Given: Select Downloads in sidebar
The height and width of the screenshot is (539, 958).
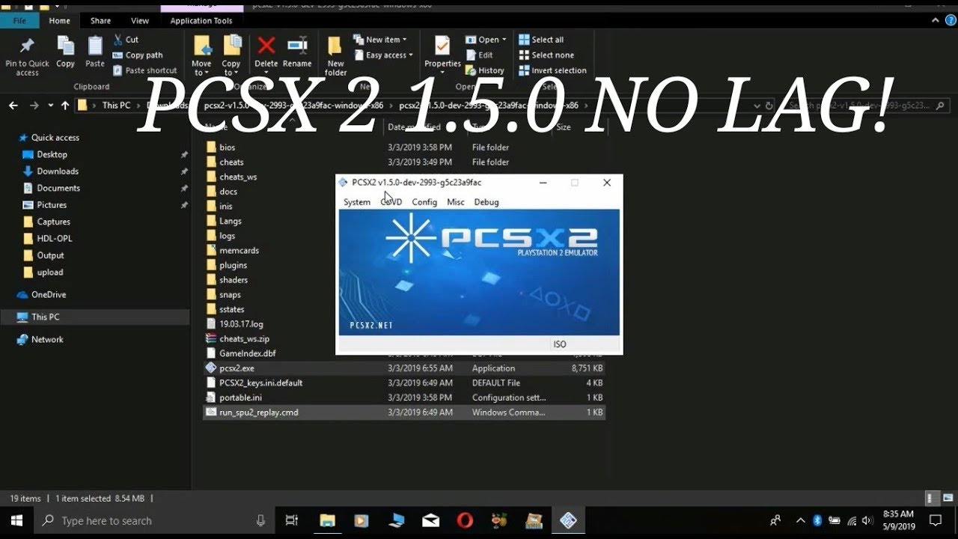Looking at the screenshot, I should tap(58, 171).
